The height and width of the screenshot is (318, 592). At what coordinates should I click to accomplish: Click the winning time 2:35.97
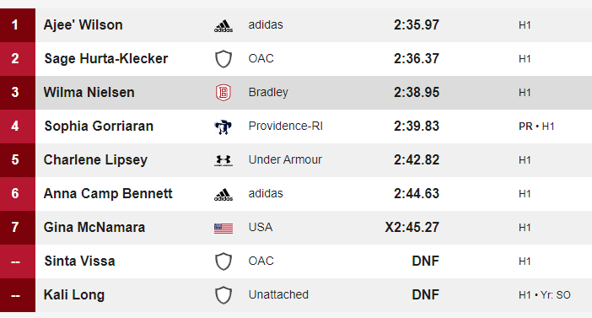[417, 25]
